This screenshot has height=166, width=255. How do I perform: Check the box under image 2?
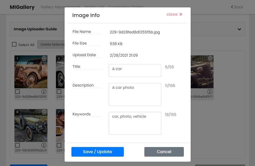coord(59,92)
